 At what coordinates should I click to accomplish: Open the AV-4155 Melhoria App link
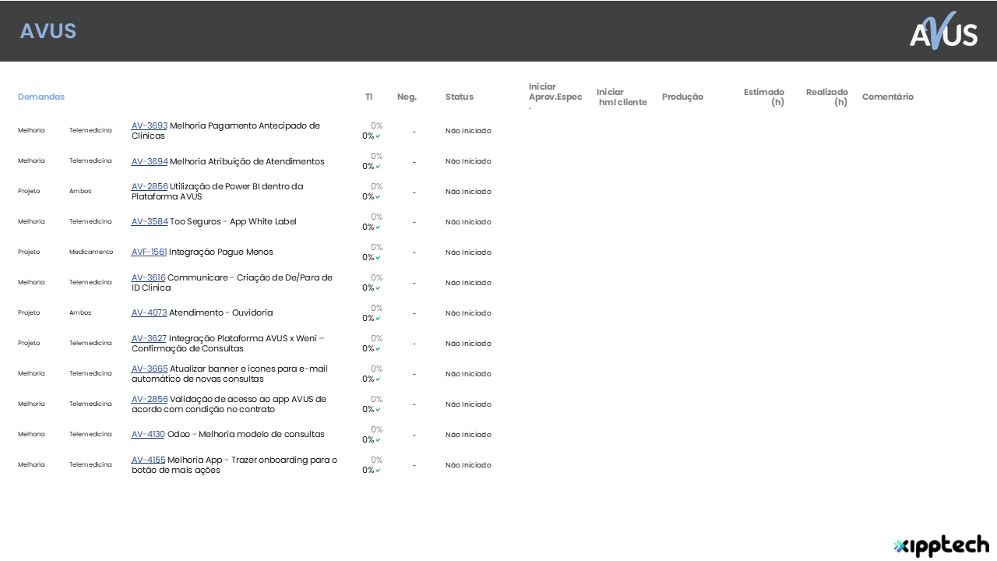(x=149, y=460)
